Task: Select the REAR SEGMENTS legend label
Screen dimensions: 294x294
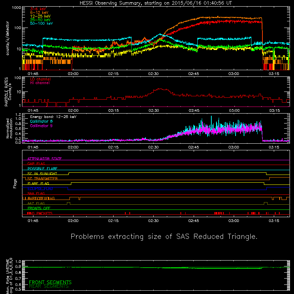Action: tap(49, 286)
